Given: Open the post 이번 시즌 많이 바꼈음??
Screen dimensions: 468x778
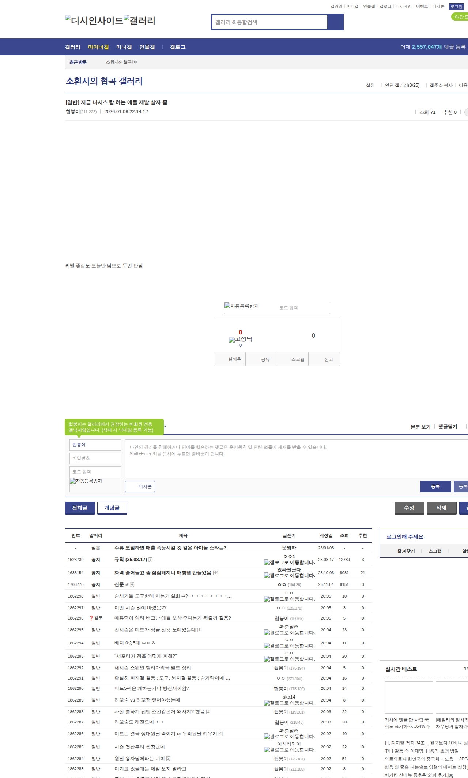Looking at the screenshot, I should point(140,608).
